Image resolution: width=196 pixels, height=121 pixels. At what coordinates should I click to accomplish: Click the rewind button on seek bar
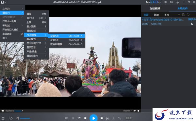tap(3, 111)
